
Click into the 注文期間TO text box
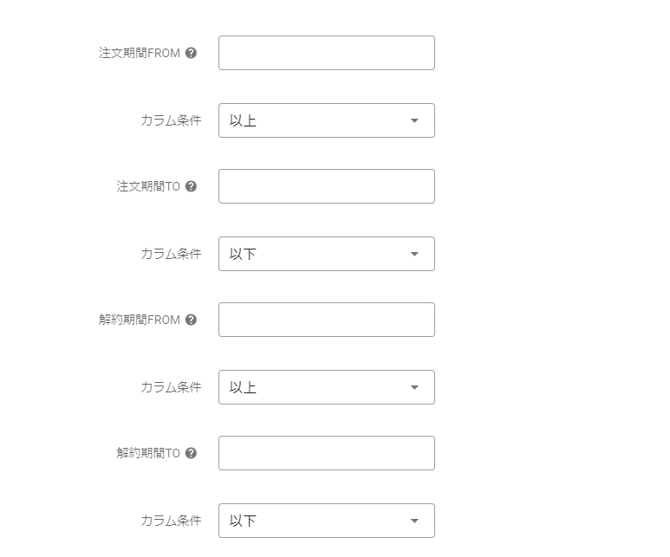[326, 186]
